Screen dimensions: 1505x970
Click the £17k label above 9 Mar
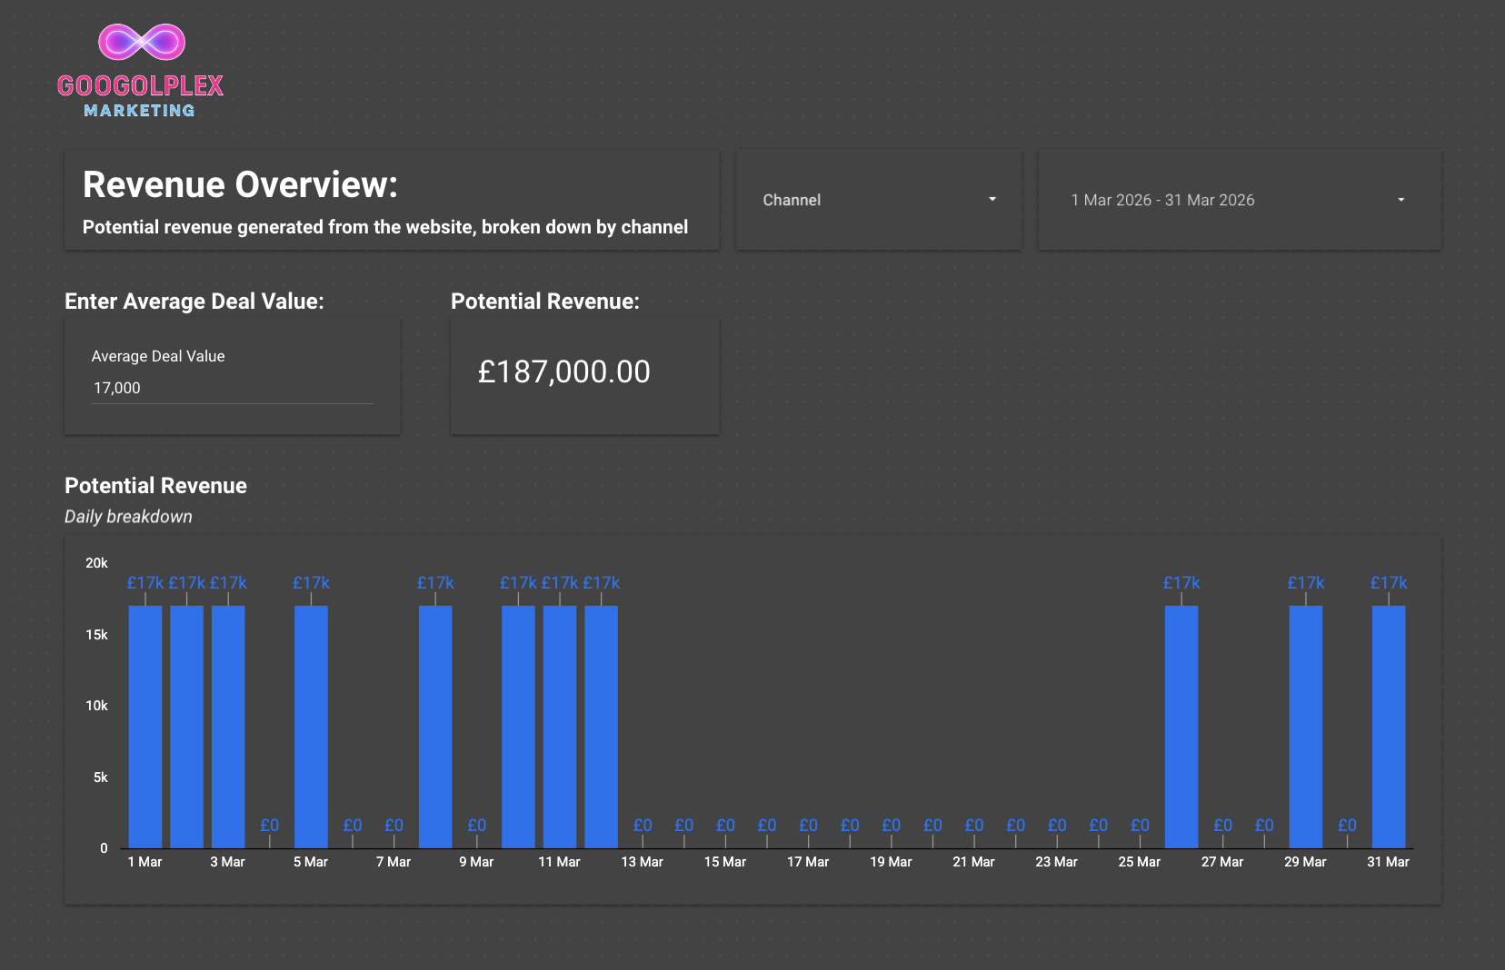click(435, 582)
